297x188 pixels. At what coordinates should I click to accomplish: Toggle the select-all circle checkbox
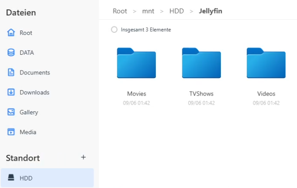click(x=114, y=30)
